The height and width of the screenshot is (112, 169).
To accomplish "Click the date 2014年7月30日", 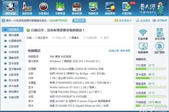I will coord(58,20).
